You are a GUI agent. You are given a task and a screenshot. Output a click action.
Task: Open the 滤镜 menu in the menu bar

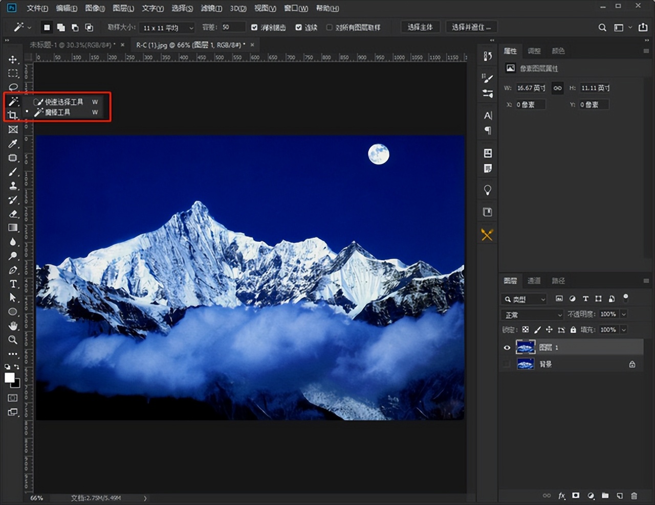[x=211, y=8]
